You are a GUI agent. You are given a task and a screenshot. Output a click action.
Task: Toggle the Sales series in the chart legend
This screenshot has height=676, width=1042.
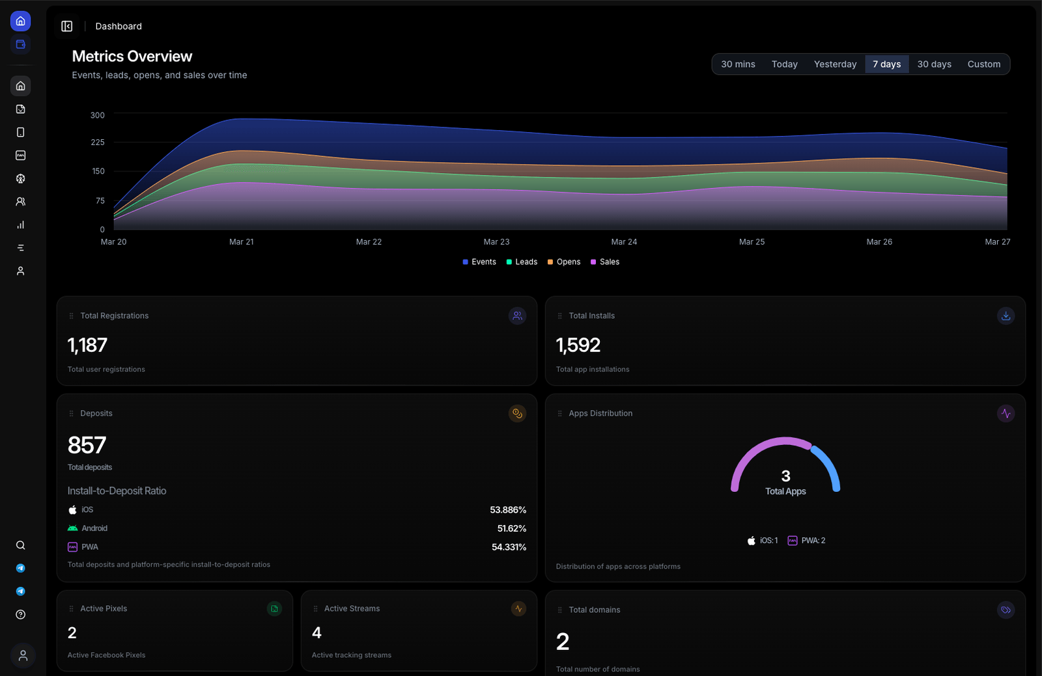[x=605, y=262]
